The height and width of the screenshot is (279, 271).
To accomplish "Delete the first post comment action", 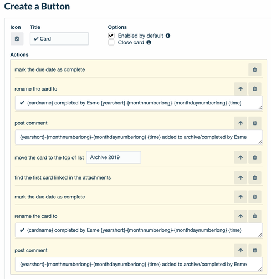I will (x=255, y=123).
